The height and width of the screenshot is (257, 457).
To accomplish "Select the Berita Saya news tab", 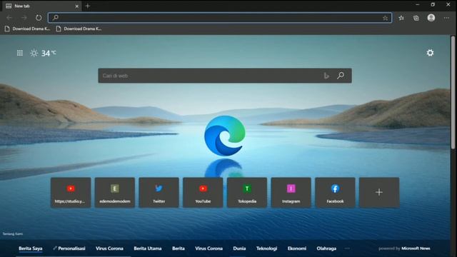I will [31, 248].
